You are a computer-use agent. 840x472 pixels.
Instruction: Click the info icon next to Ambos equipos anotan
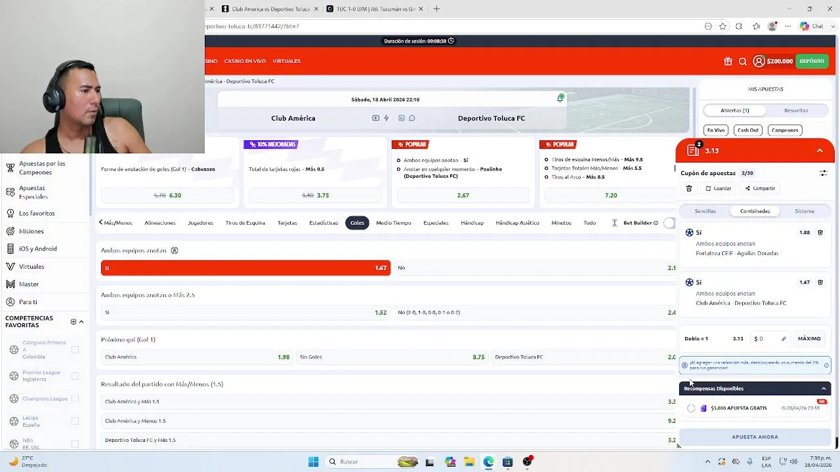(175, 250)
